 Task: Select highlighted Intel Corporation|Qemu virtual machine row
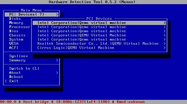click(x=99, y=23)
